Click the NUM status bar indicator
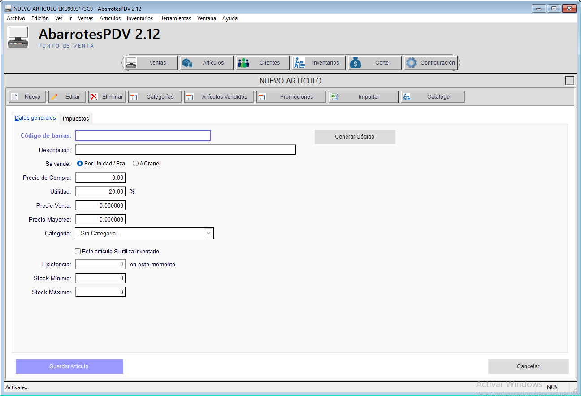581x396 pixels. pyautogui.click(x=552, y=387)
